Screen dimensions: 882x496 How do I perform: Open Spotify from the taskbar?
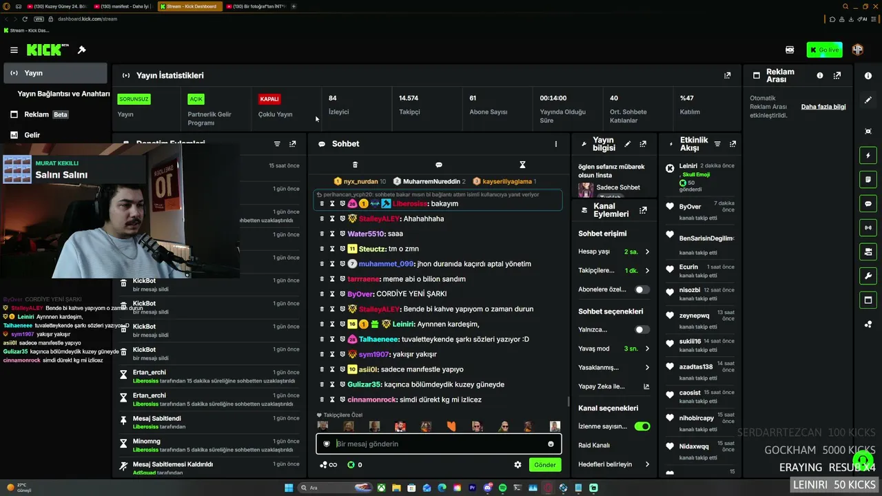click(502, 488)
